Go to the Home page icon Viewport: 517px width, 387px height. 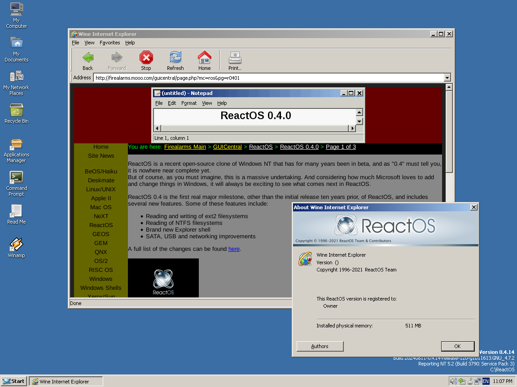click(205, 57)
